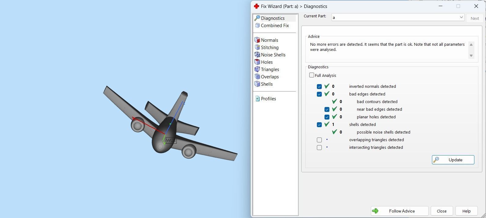486x218 pixels.
Task: Uncheck the bad edges detected checkbox
Action: point(319,94)
